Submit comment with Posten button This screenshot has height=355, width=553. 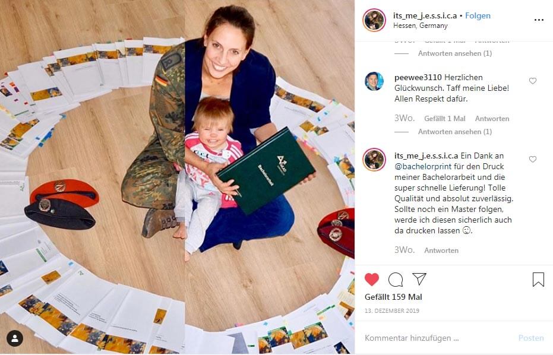click(x=531, y=338)
